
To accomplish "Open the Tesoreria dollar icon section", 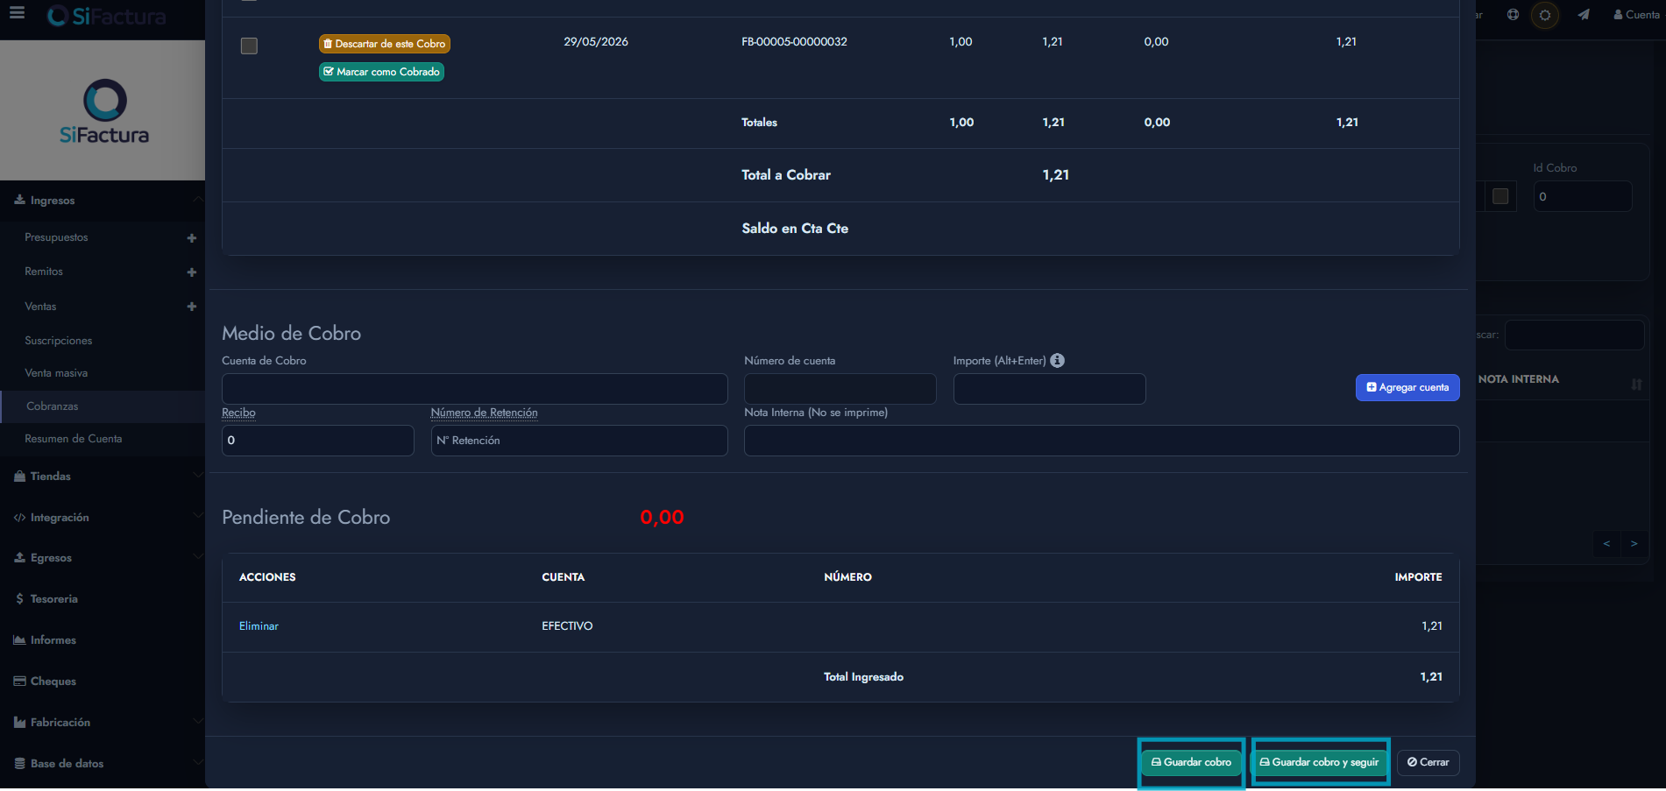I will coord(19,599).
